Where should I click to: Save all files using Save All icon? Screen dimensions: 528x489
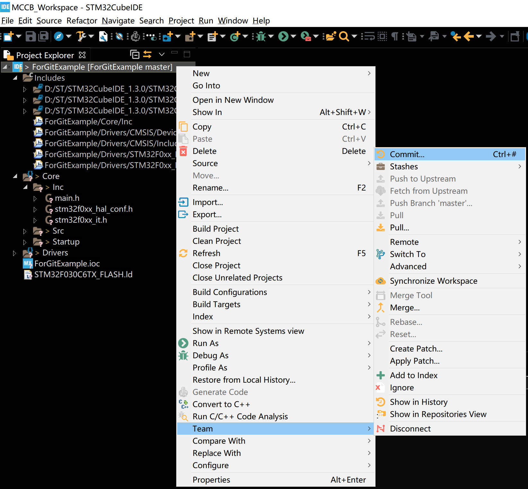point(43,36)
